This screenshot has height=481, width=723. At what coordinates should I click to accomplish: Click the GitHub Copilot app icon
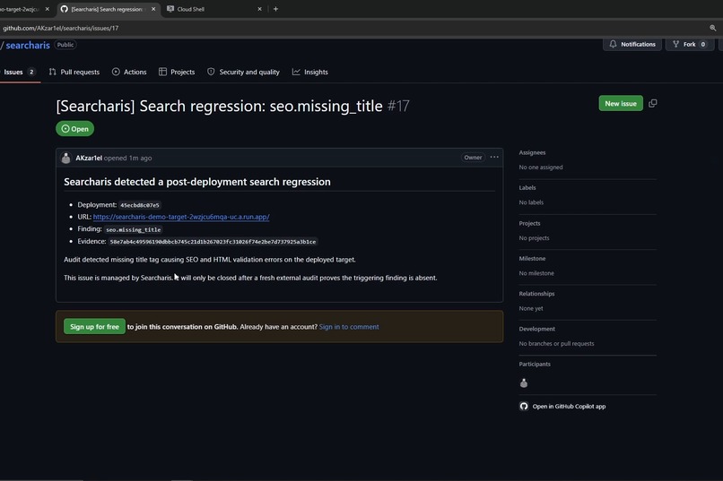click(x=524, y=407)
